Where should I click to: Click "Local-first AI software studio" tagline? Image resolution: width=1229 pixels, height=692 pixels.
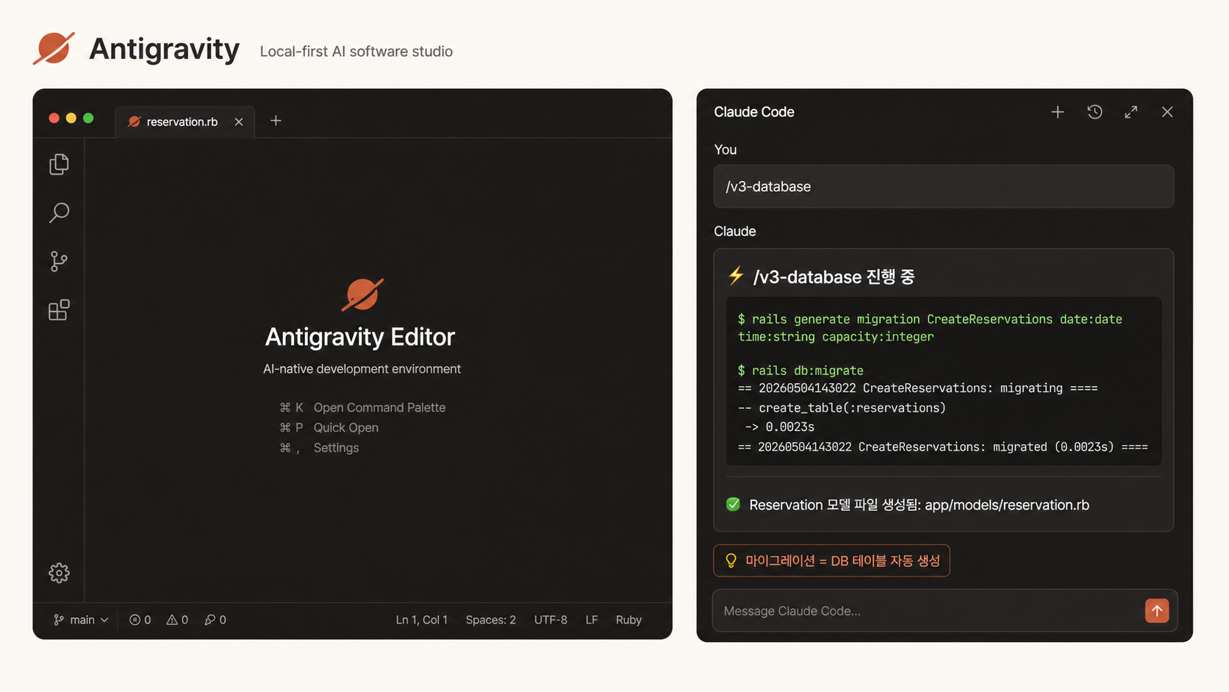356,51
